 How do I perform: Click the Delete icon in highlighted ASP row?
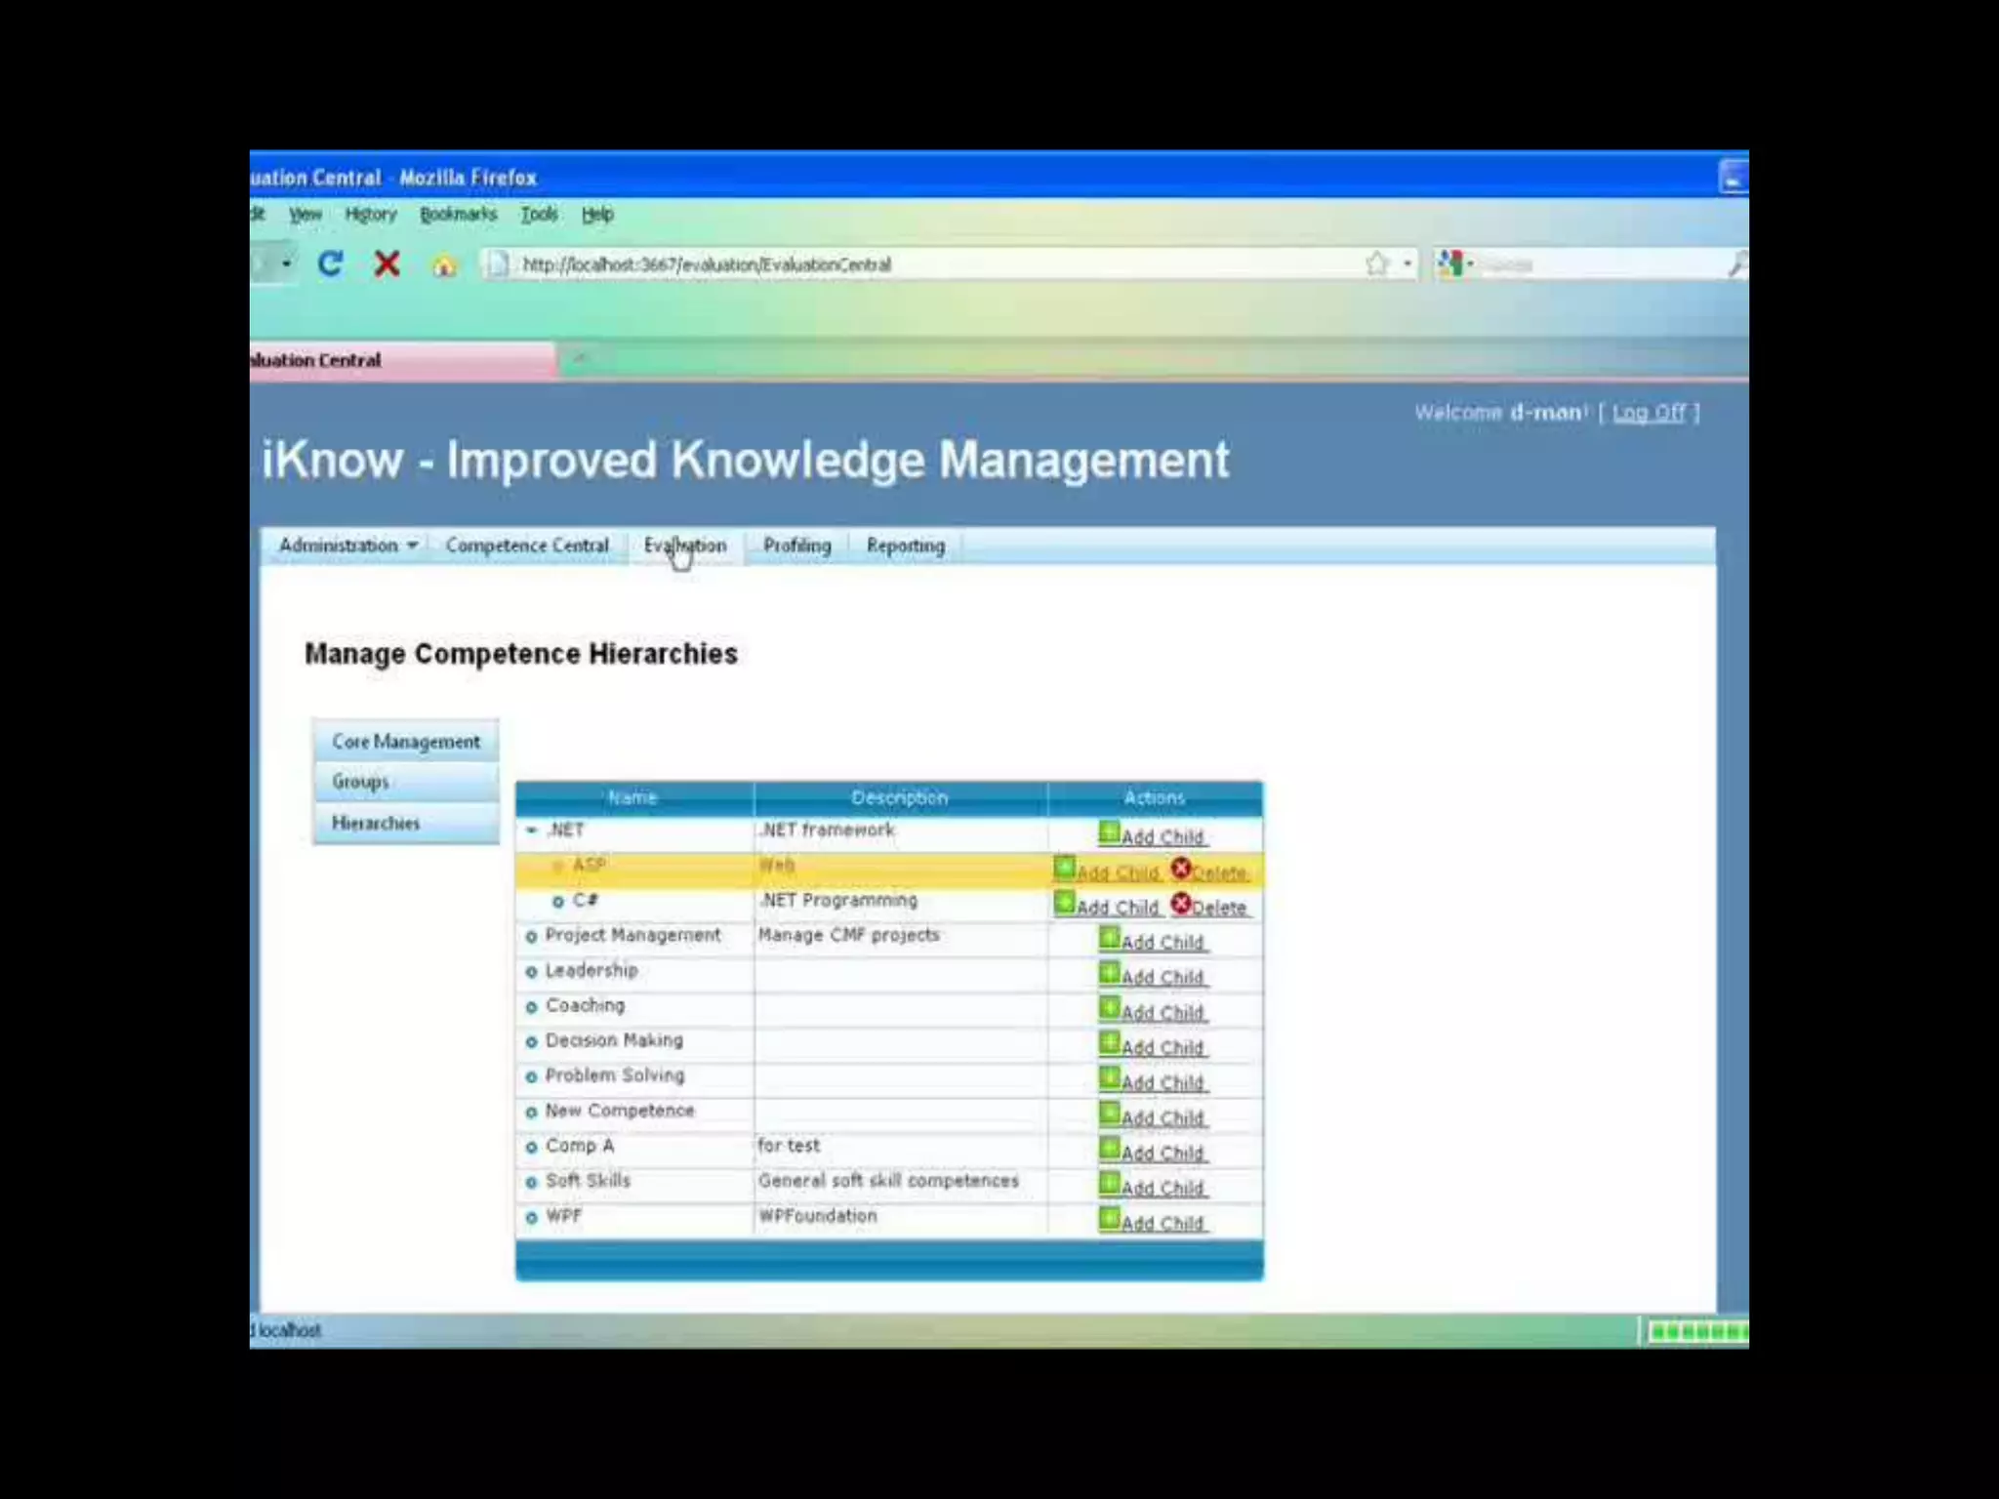click(x=1181, y=869)
